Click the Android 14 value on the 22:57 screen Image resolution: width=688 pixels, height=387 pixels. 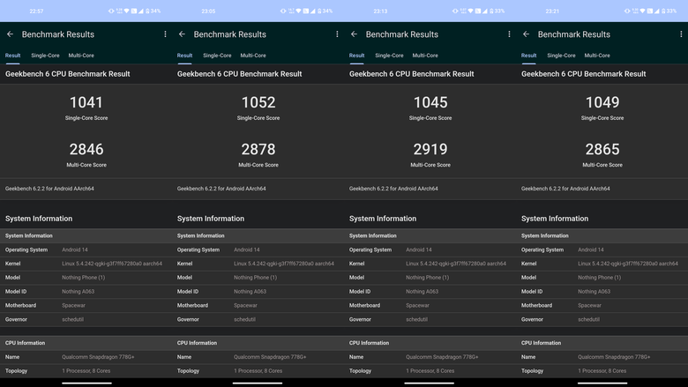click(75, 249)
